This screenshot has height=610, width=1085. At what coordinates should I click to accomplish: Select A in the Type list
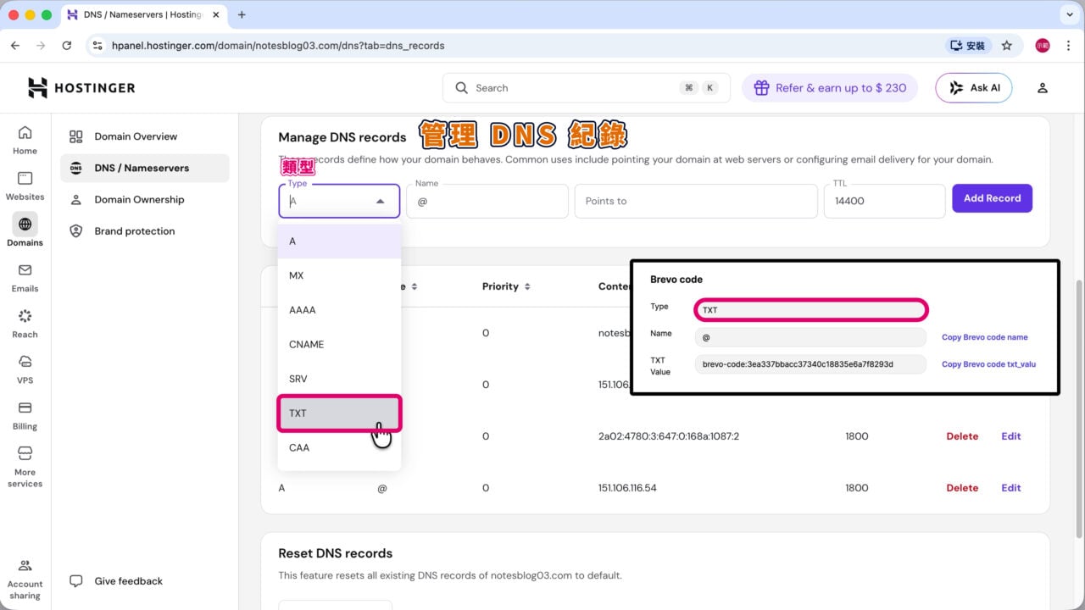coord(339,241)
